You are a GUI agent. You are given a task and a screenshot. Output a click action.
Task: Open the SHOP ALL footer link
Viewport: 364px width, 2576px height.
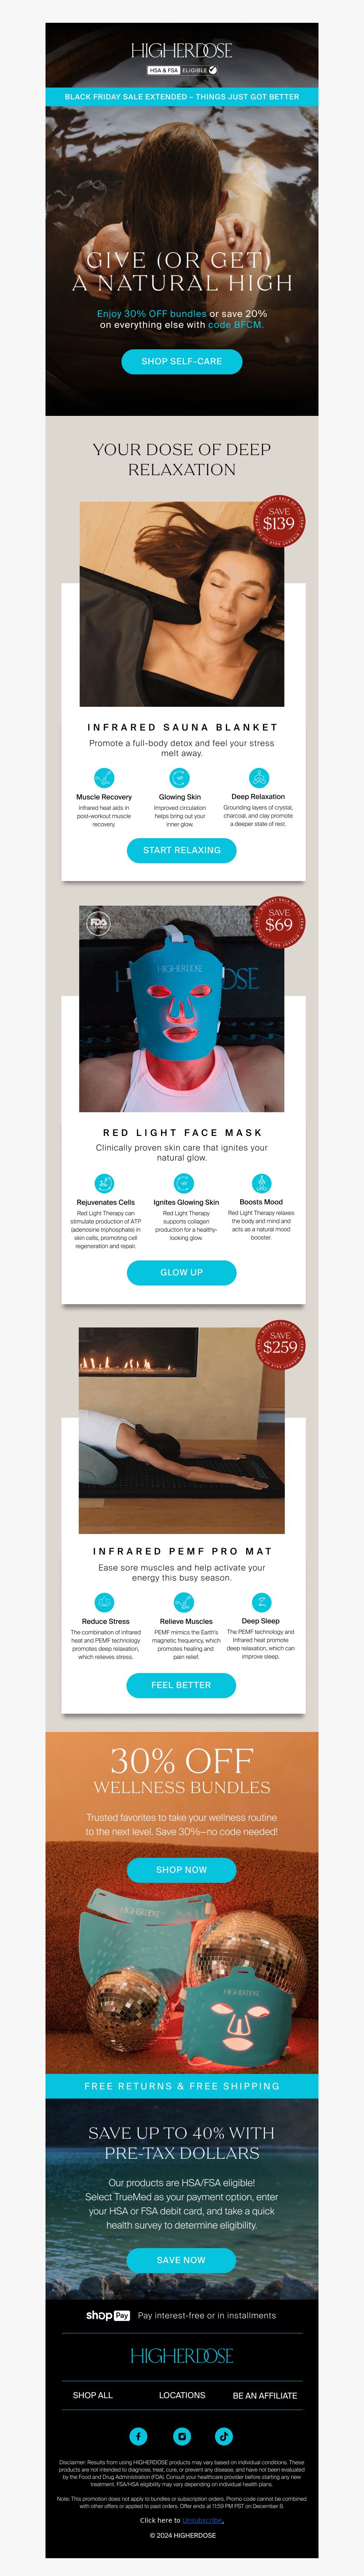tap(93, 2395)
